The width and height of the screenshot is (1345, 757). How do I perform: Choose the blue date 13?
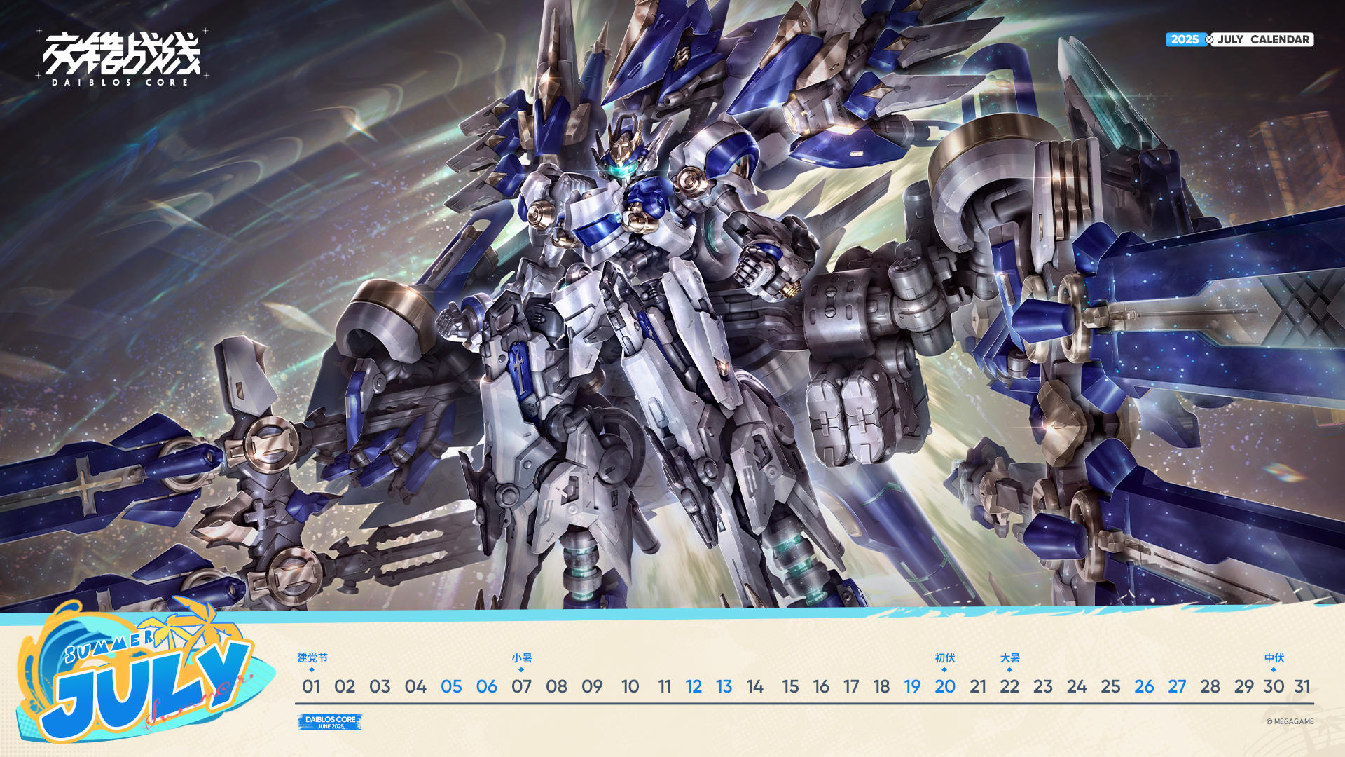point(724,686)
